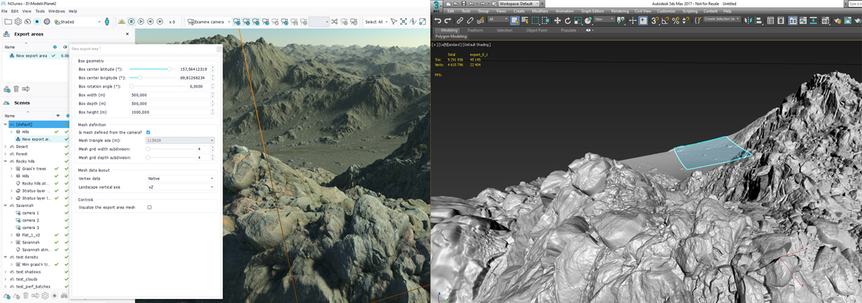Select the Rotate tool in 3ds Max

pos(567,21)
